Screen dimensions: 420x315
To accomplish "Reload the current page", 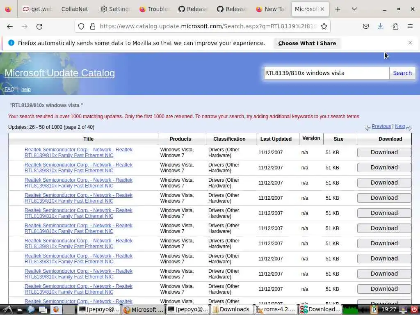I will (x=39, y=26).
